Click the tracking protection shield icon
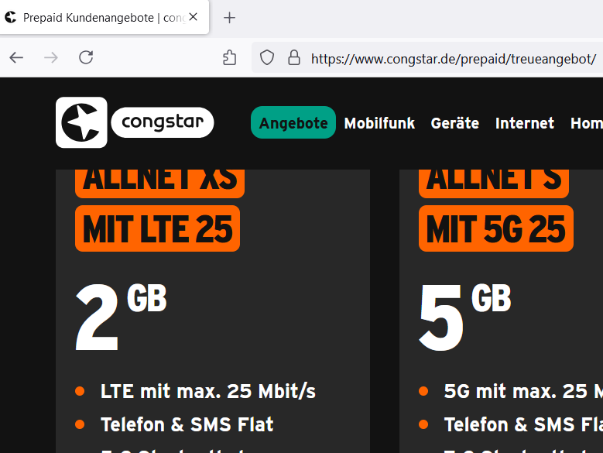This screenshot has width=603, height=453. point(267,57)
